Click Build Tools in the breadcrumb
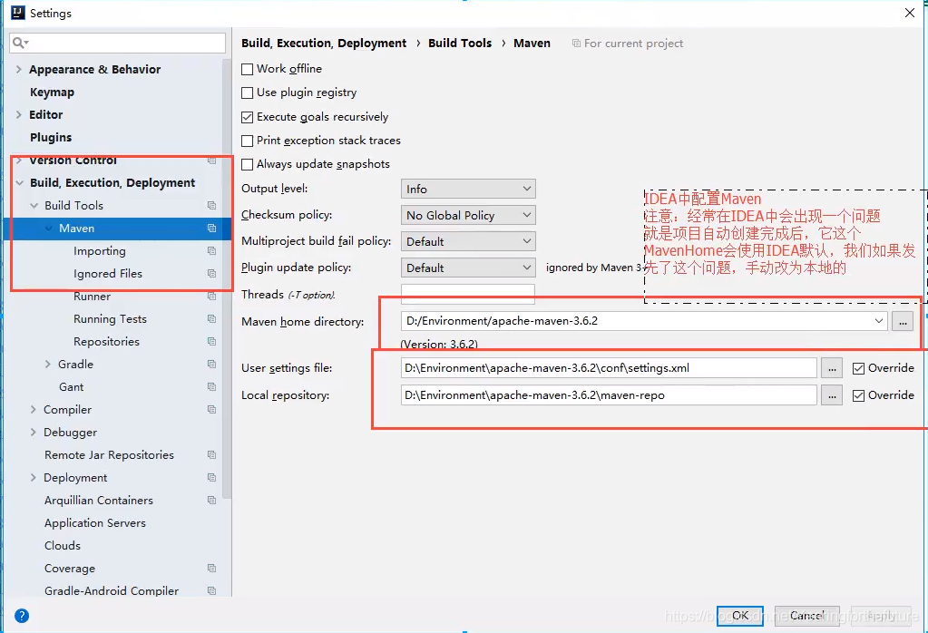Viewport: 928px width, 633px height. [x=460, y=44]
